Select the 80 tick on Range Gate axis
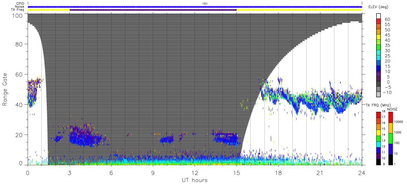 [19, 44]
